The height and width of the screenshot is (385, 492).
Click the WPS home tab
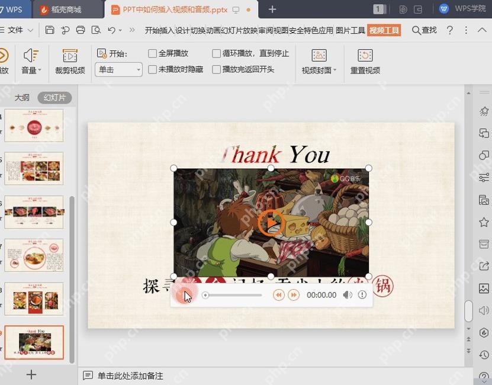(x=14, y=9)
